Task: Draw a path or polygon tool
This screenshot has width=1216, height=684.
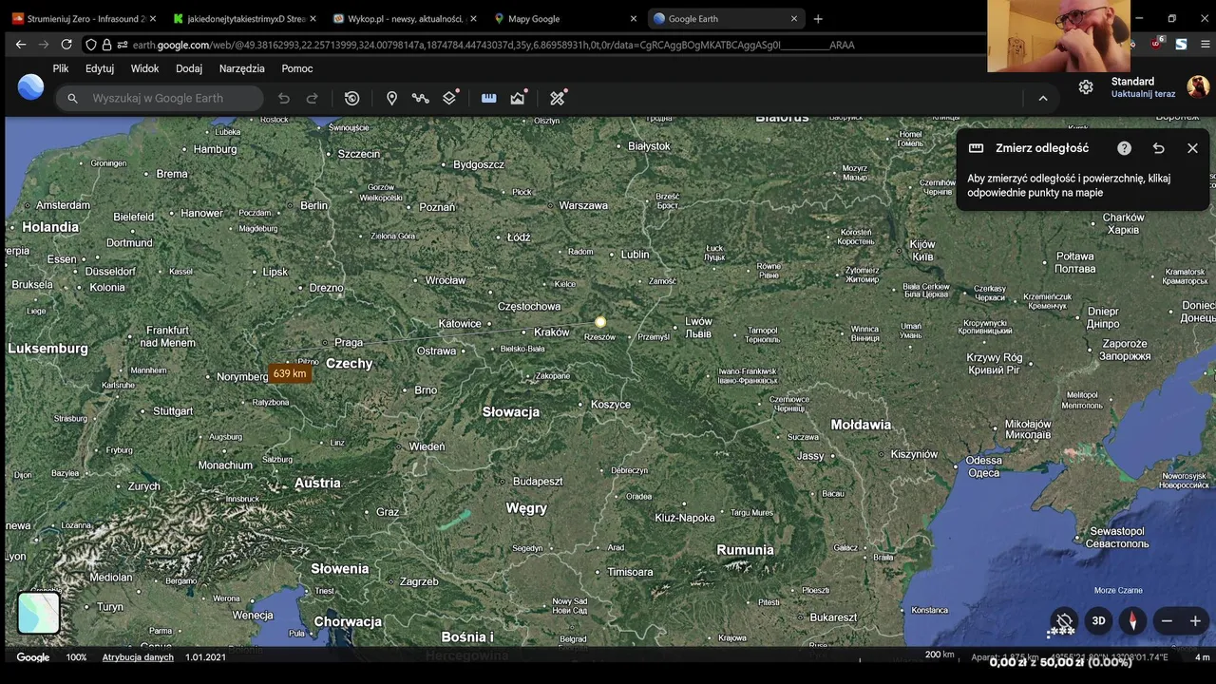Action: coord(420,98)
